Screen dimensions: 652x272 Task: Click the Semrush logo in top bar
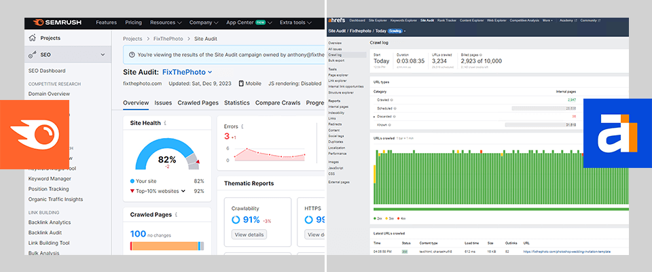click(x=57, y=22)
